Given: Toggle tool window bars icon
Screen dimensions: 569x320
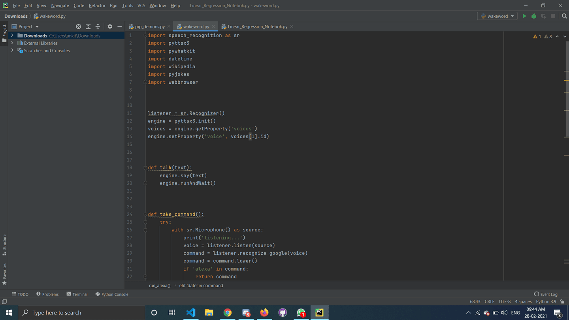Looking at the screenshot, I should coord(4,301).
